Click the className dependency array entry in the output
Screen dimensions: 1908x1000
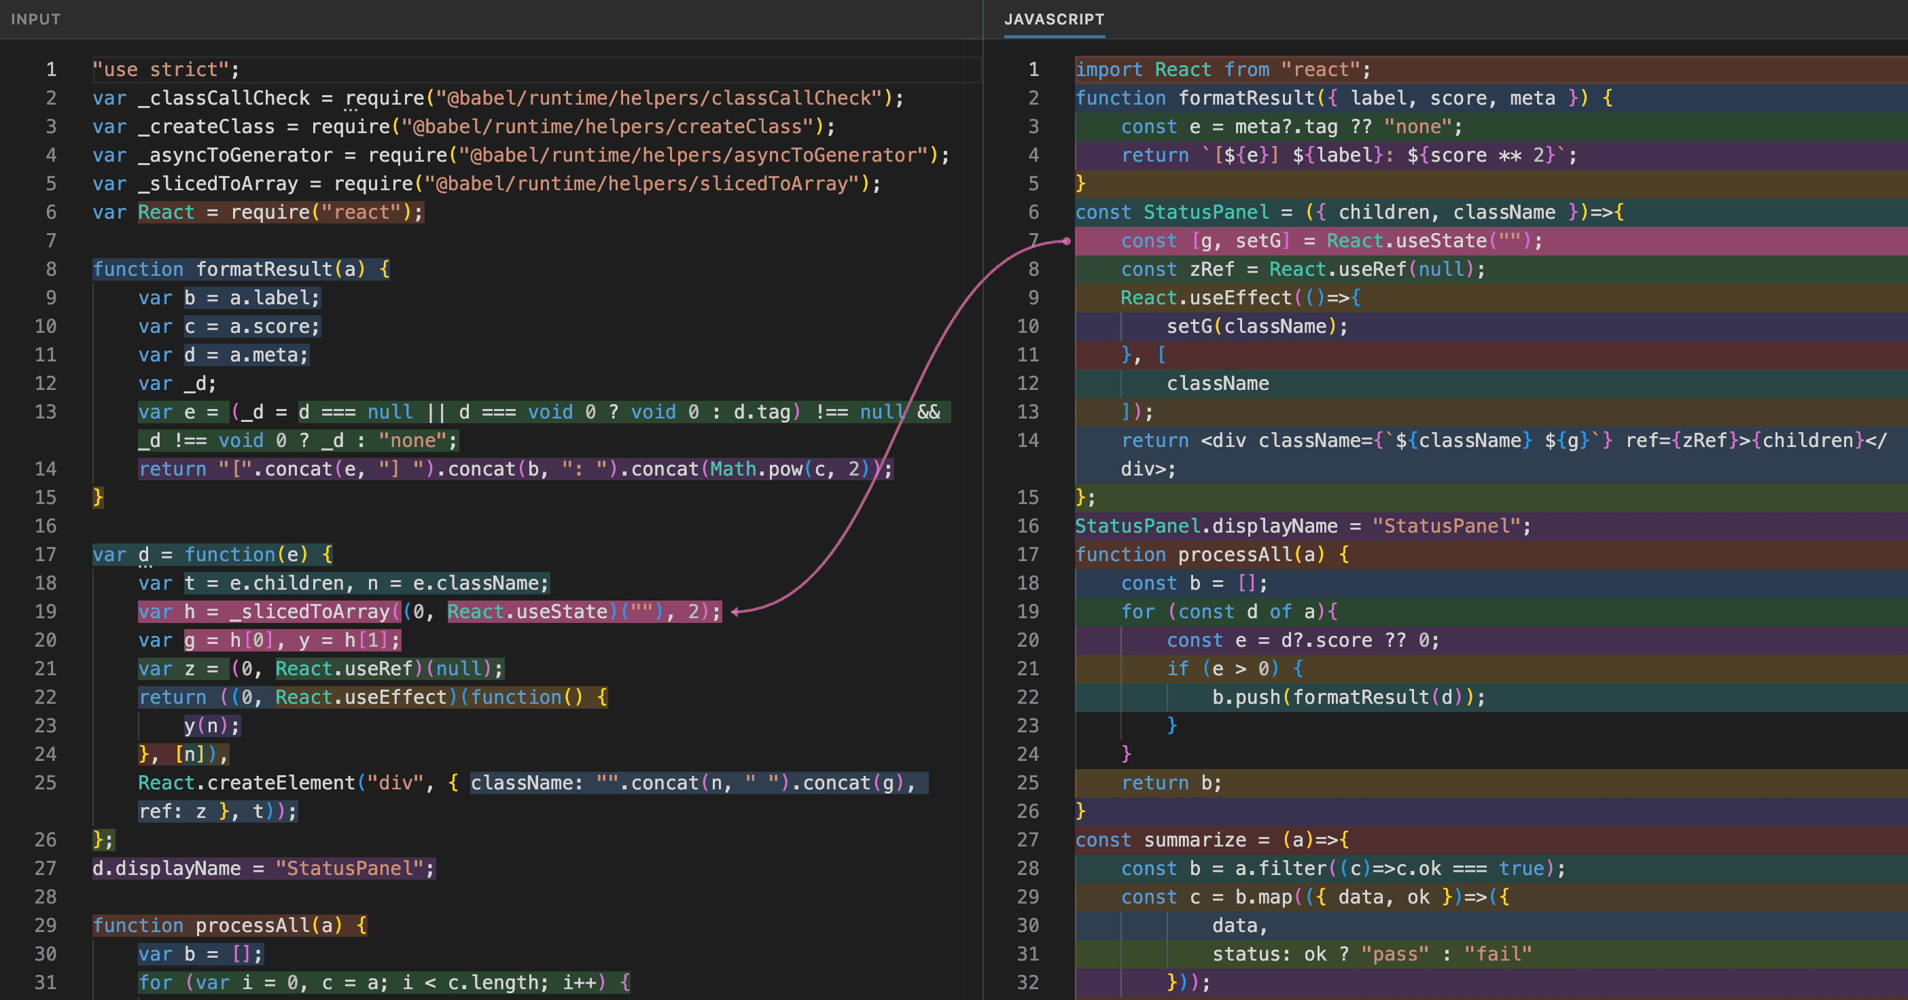click(x=1218, y=384)
